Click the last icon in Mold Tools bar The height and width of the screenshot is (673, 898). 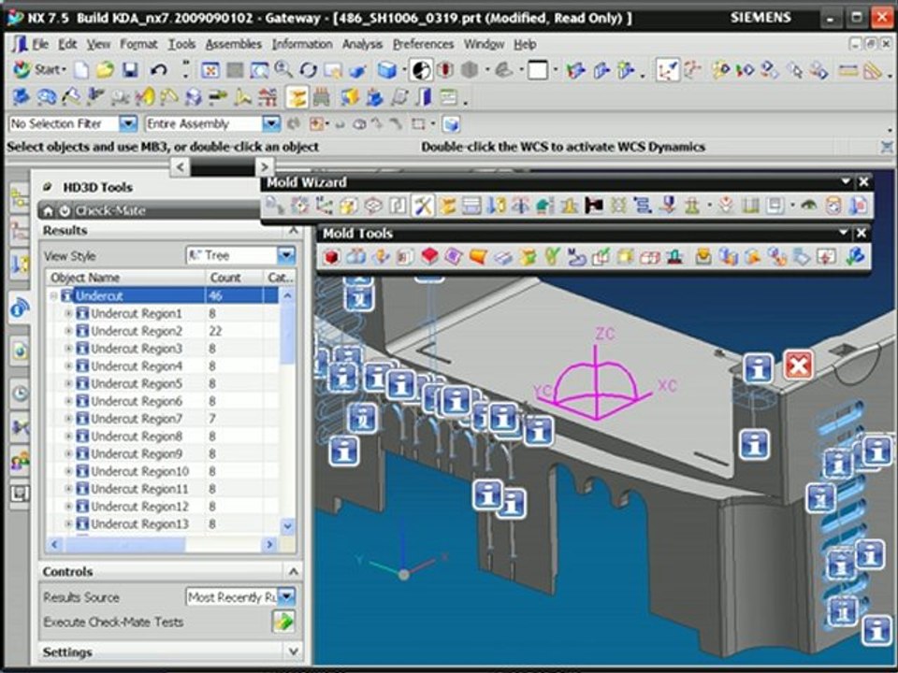click(x=855, y=256)
